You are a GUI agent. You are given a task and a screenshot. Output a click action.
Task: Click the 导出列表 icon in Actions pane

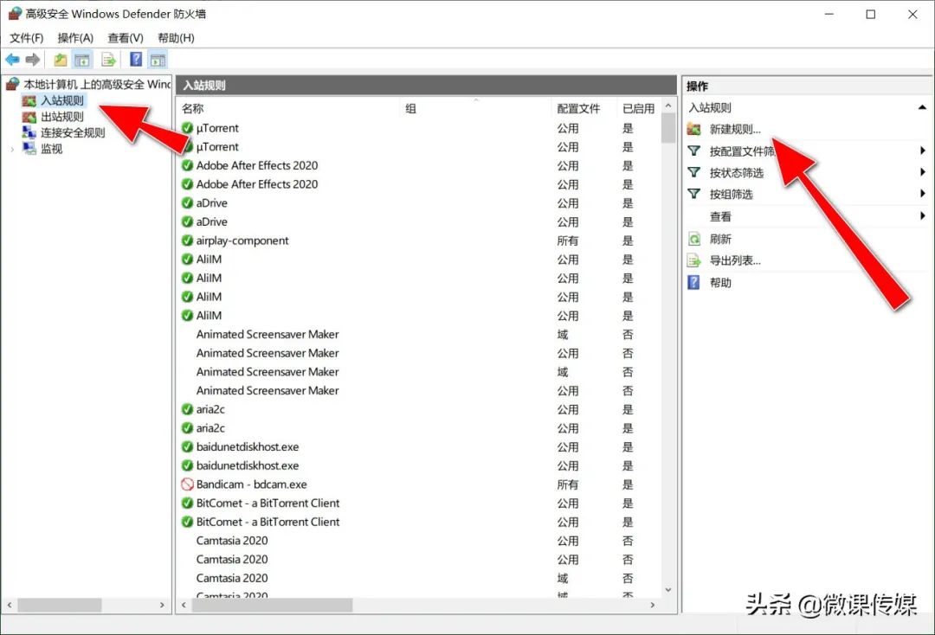694,260
